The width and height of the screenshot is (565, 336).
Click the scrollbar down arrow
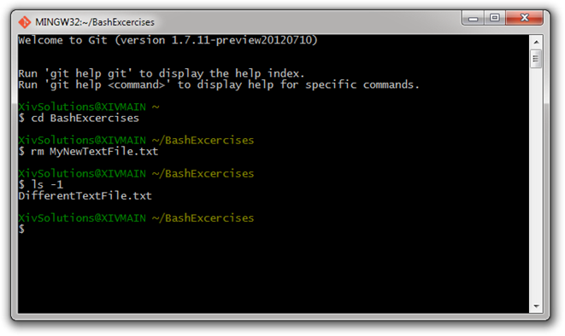click(536, 306)
